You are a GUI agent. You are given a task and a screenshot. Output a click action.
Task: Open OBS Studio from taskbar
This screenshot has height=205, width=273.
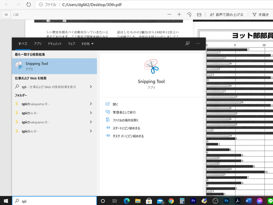pyautogui.click(x=215, y=201)
